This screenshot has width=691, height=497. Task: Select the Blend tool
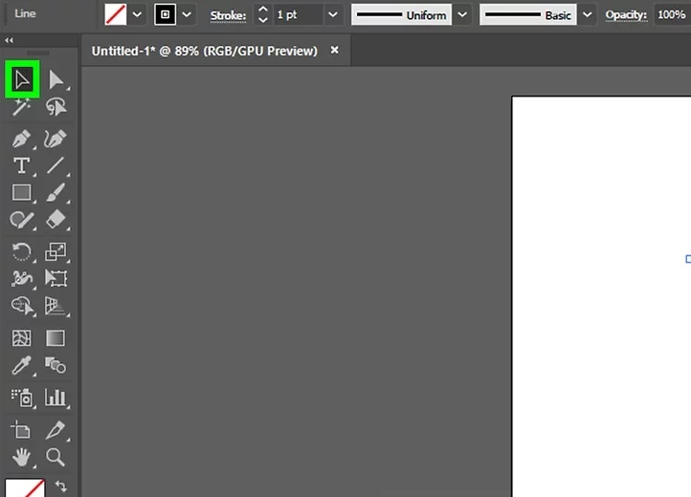pos(56,365)
